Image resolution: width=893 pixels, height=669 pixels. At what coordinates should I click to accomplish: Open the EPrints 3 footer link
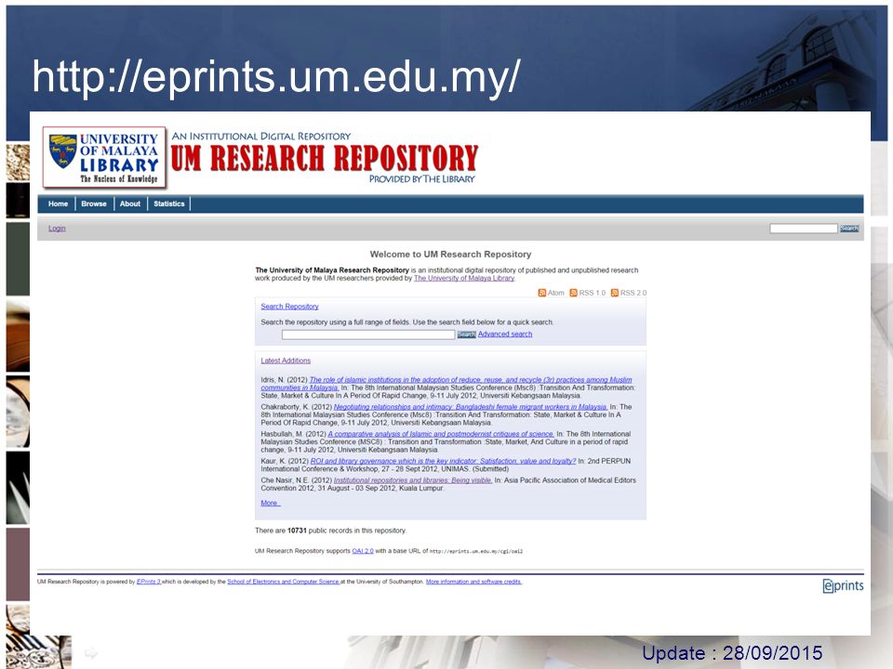[149, 582]
